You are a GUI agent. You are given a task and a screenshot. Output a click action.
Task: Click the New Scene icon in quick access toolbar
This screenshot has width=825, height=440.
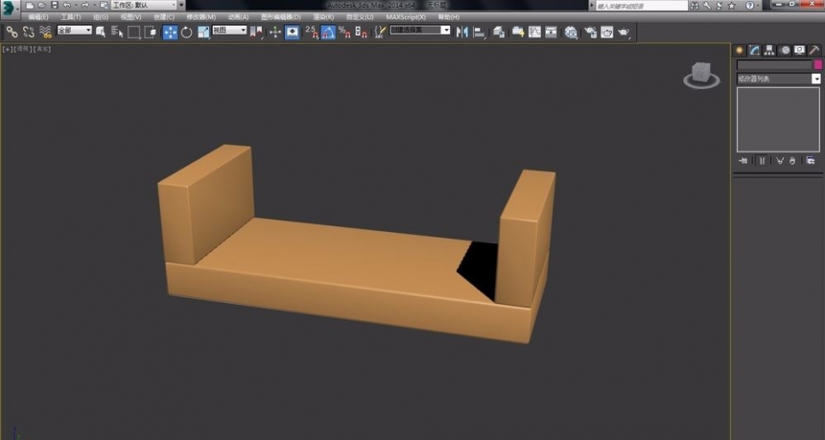click(30, 5)
